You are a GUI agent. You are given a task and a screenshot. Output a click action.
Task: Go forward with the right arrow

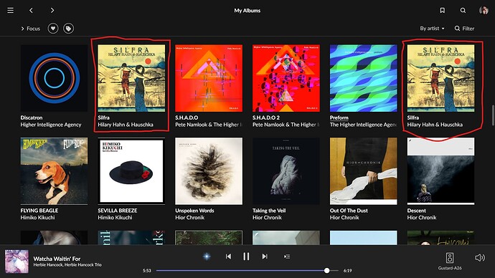coord(52,11)
